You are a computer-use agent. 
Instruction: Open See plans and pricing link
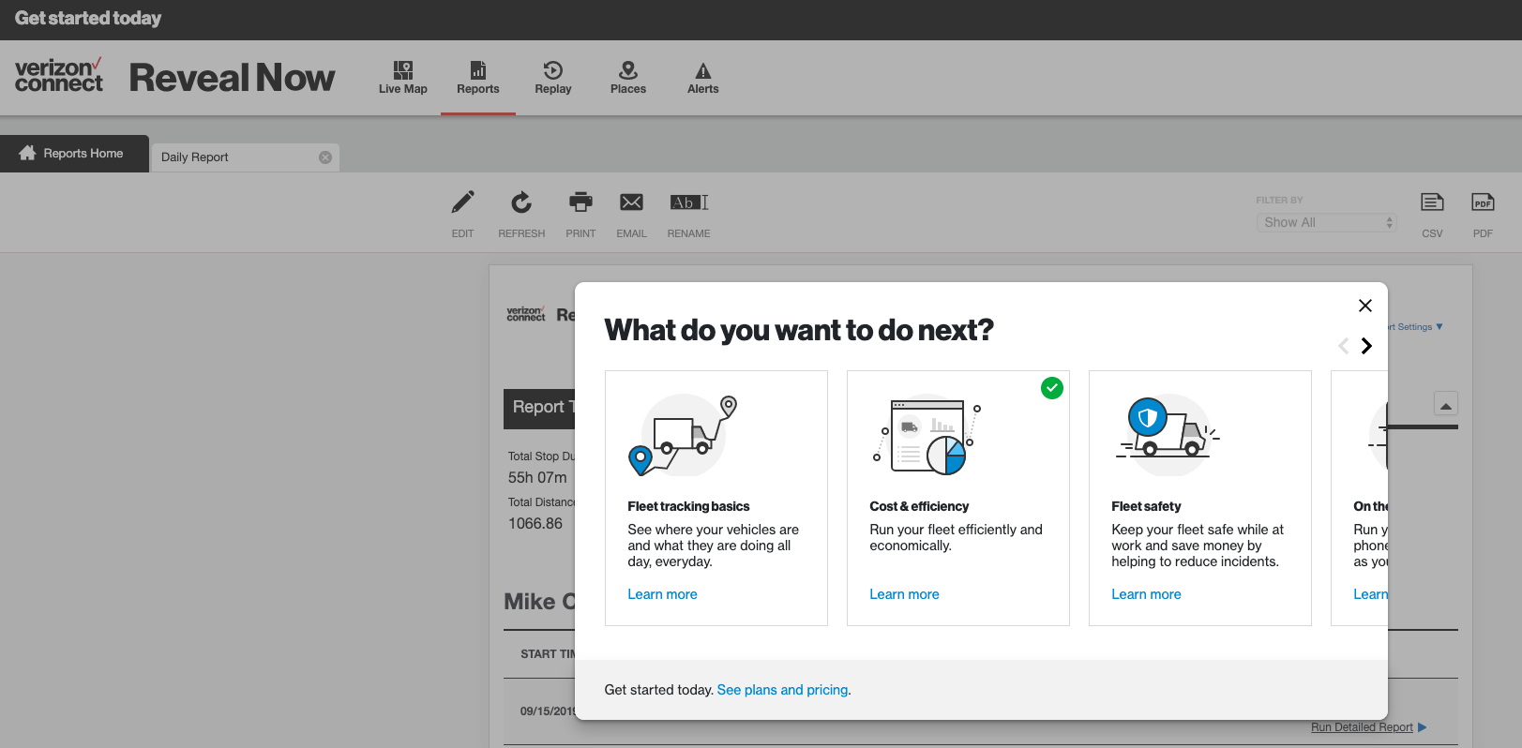pos(782,690)
